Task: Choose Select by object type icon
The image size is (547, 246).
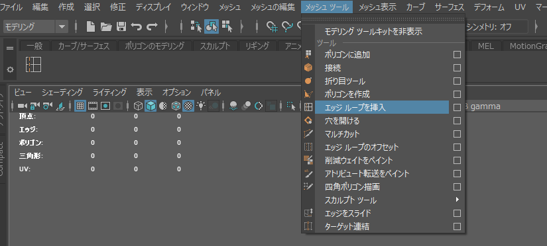Action: click(x=212, y=26)
